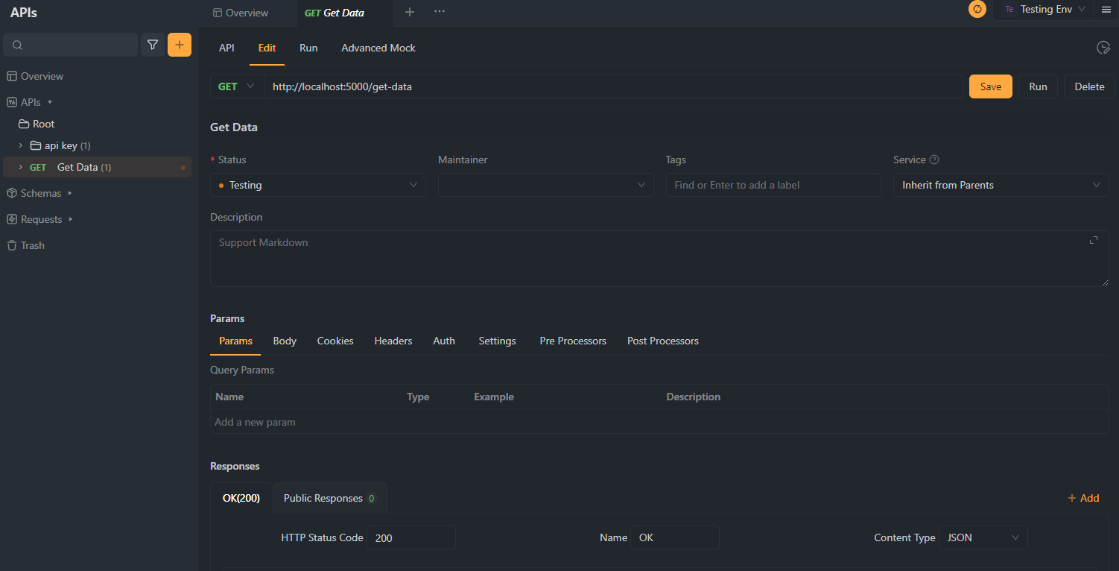Open the Headers sub-tab

click(393, 341)
